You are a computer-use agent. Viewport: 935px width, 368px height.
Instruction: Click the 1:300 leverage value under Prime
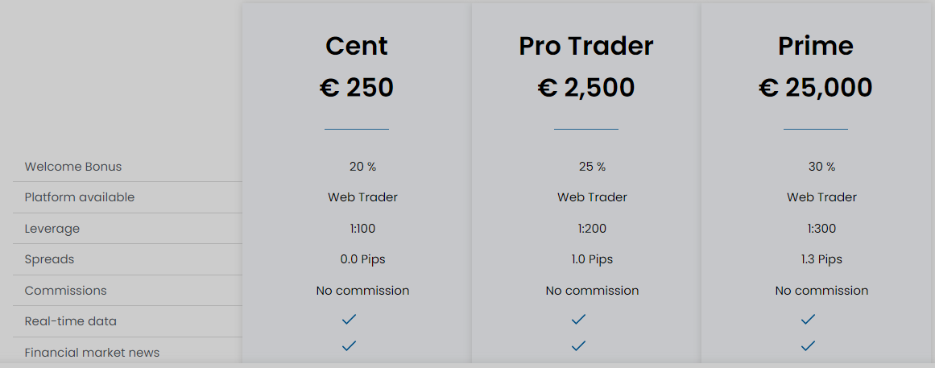[x=821, y=229]
